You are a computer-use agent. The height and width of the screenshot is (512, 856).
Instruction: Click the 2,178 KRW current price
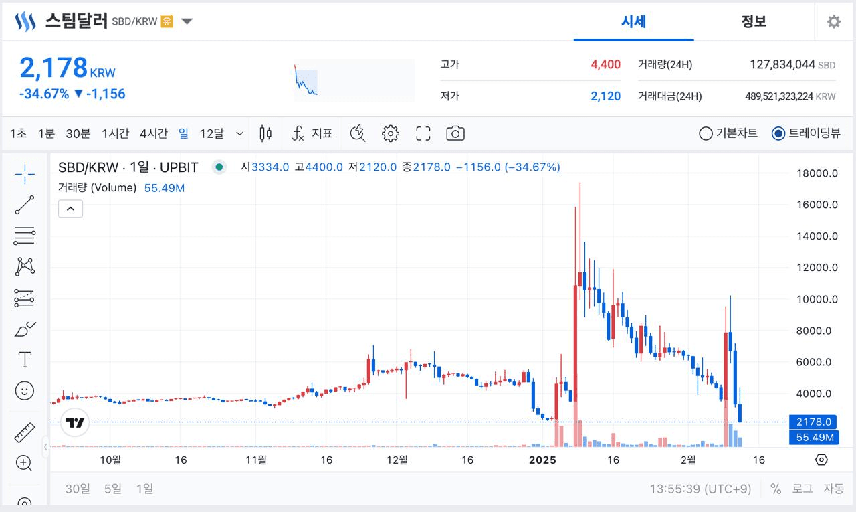coord(67,68)
